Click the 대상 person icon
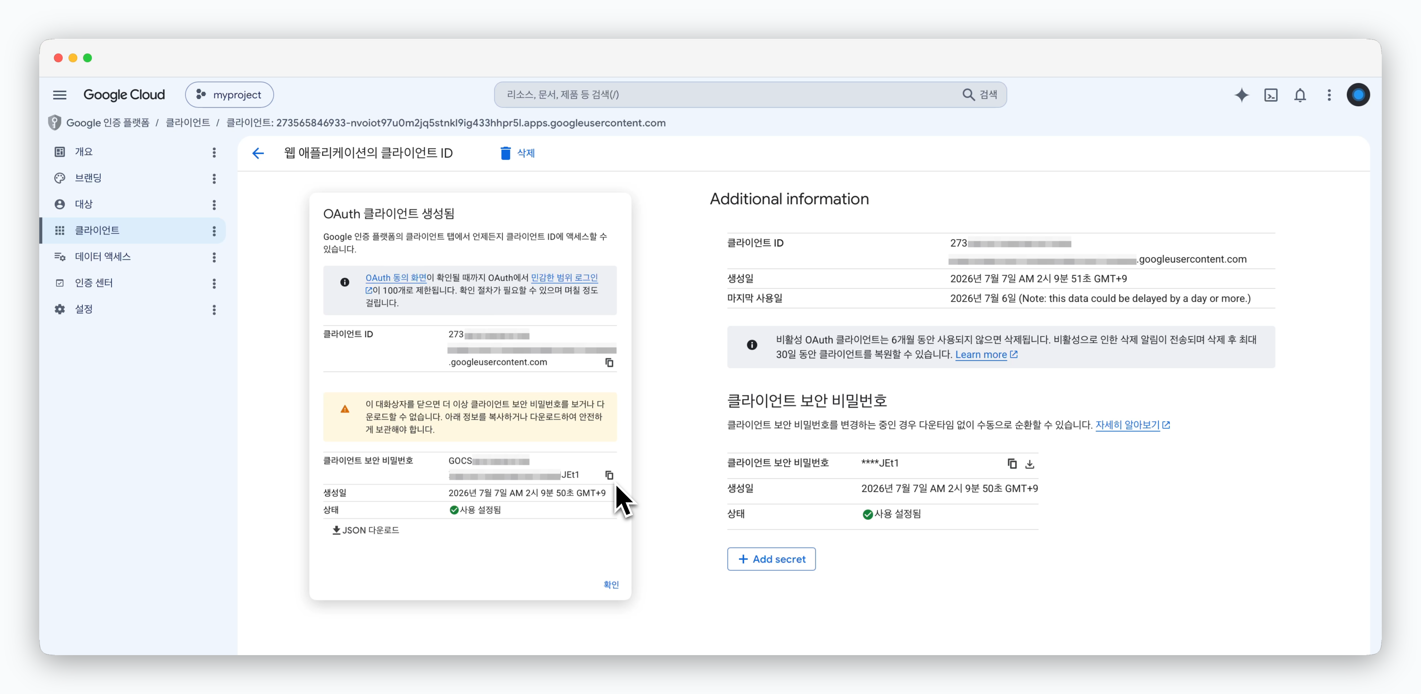The image size is (1421, 694). point(59,205)
